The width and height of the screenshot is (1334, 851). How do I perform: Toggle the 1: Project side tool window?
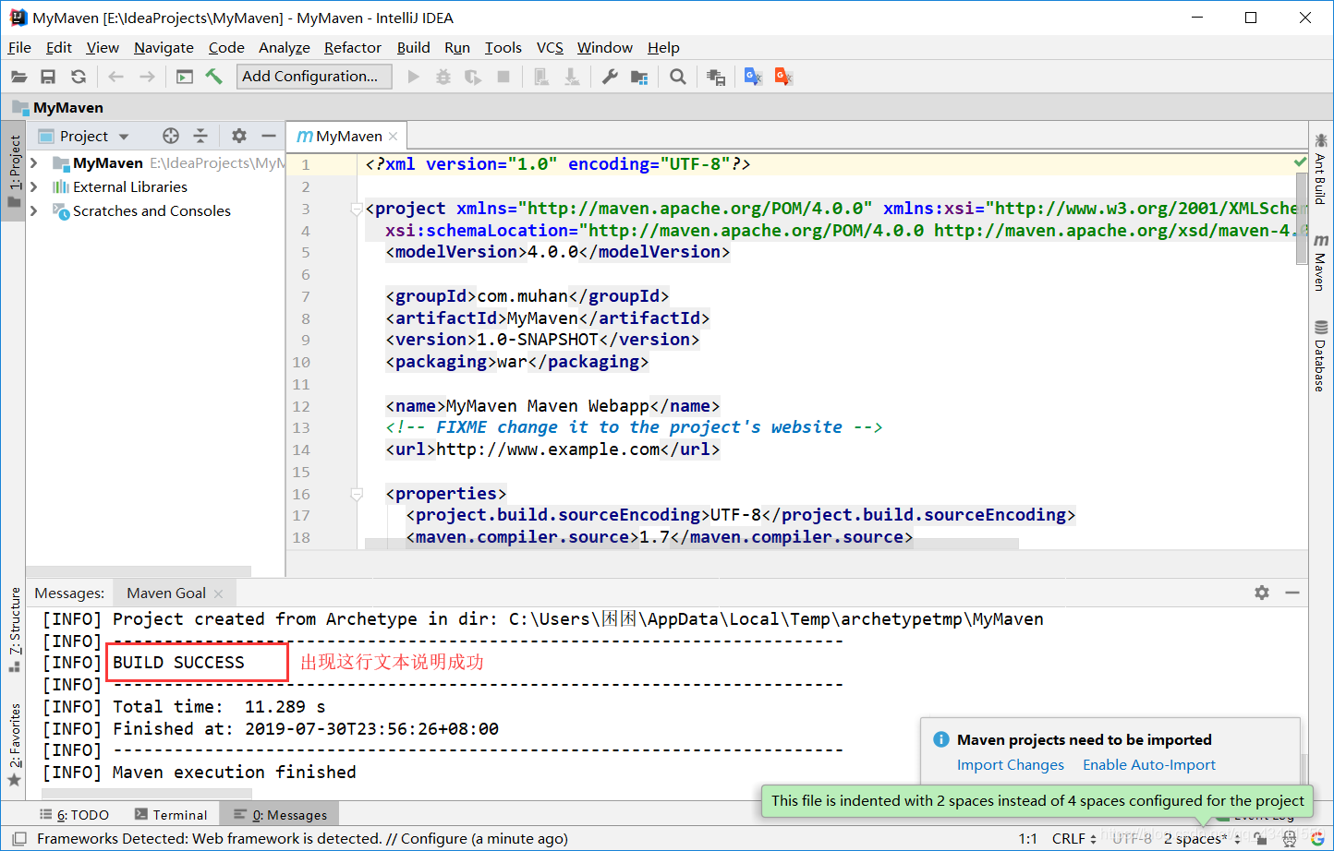[14, 172]
